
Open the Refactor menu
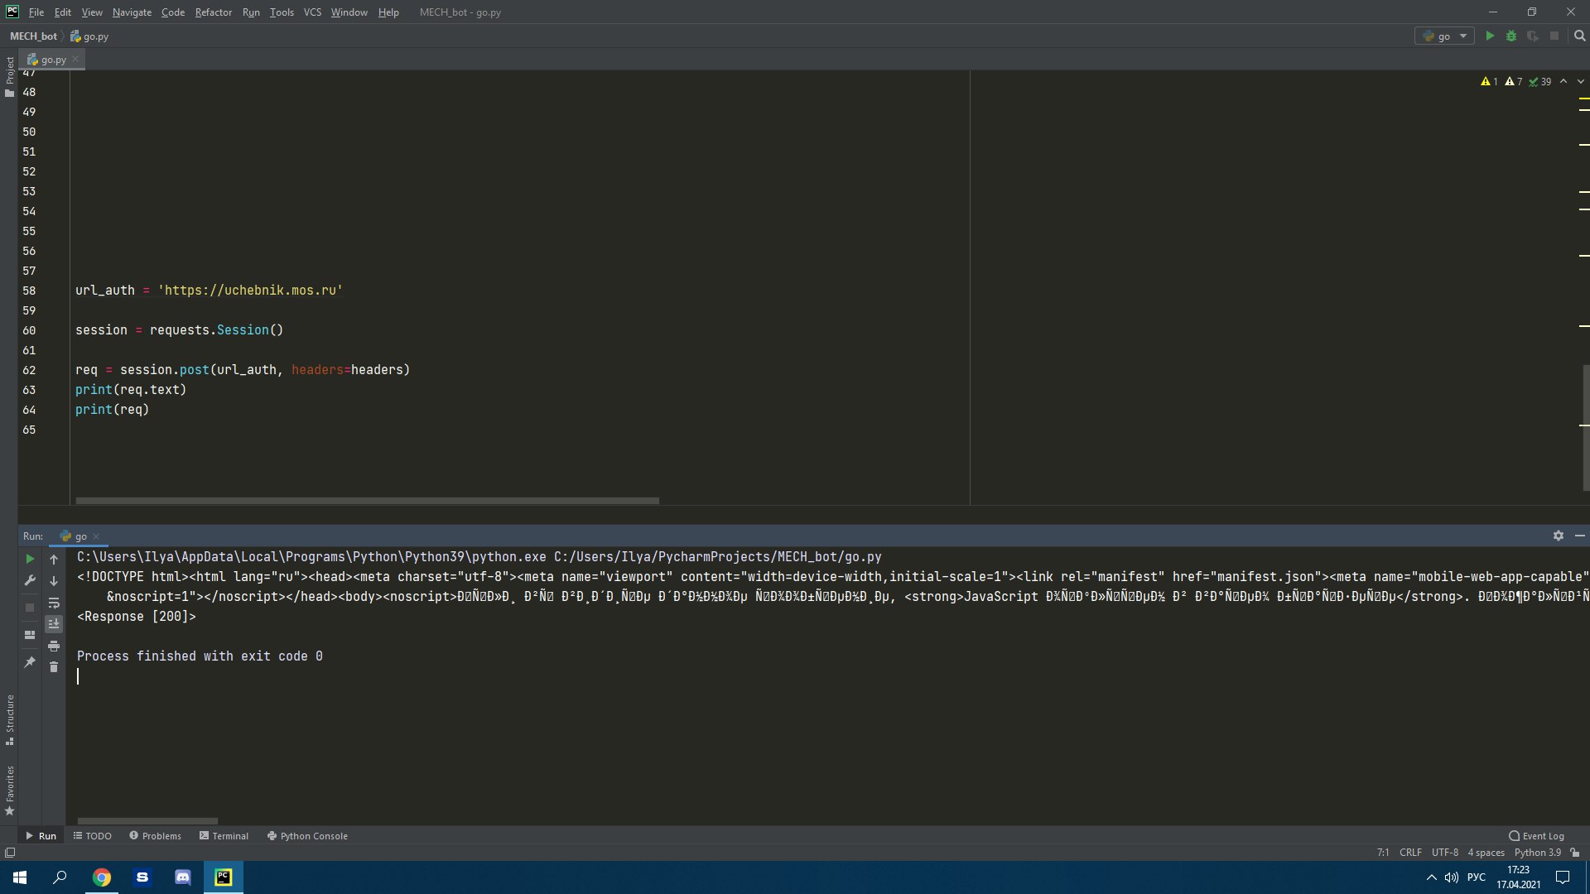click(x=213, y=12)
